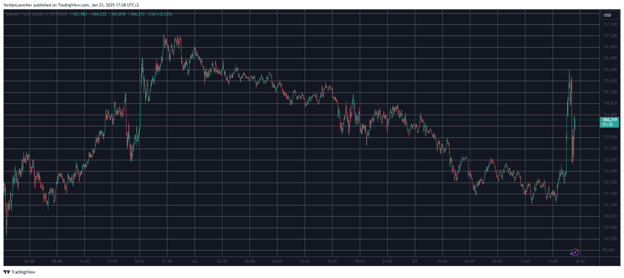Click the first 06:00 time axis label
Image resolution: width=624 pixels, height=278 pixels.
pos(30,261)
